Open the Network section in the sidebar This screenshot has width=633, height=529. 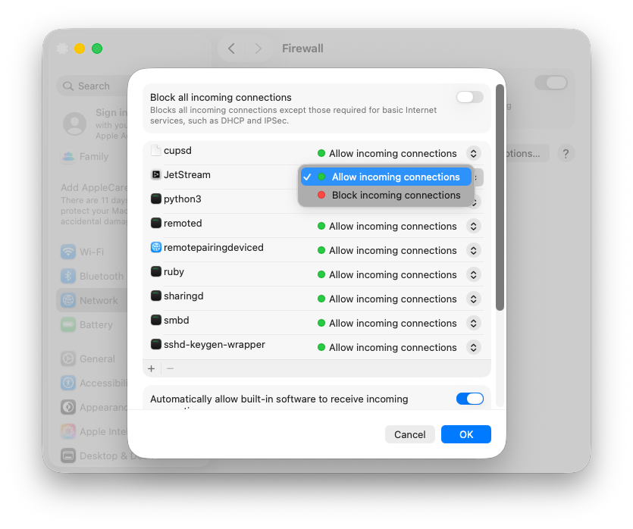[x=92, y=300]
